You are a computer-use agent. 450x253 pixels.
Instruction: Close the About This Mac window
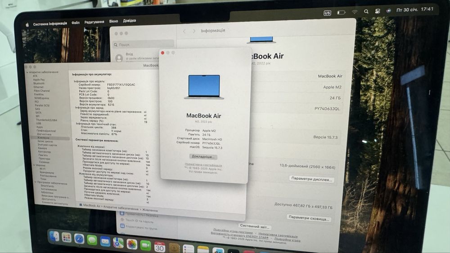(x=162, y=53)
